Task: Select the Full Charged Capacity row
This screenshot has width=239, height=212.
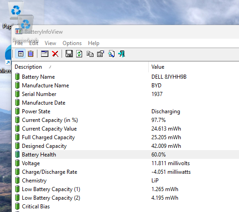Action: (x=125, y=137)
